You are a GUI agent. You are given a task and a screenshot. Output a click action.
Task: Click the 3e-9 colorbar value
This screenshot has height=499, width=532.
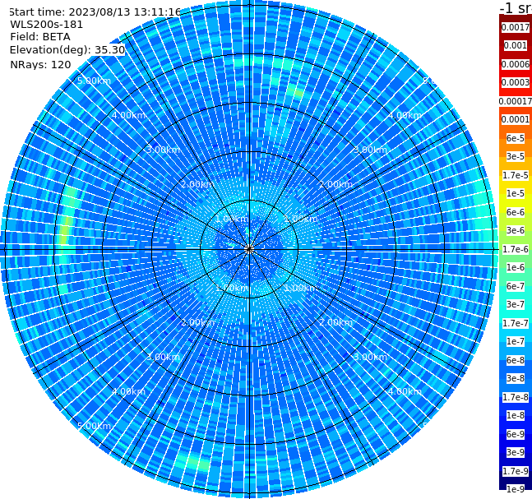point(516,452)
